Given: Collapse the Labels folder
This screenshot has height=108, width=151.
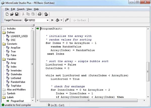Looking at the screenshot, I should pos(8,97).
